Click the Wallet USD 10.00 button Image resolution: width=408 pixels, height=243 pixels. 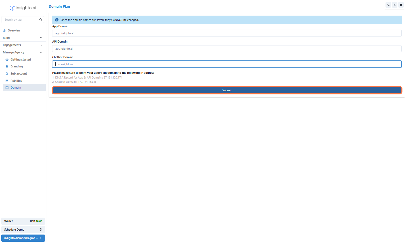[23, 221]
